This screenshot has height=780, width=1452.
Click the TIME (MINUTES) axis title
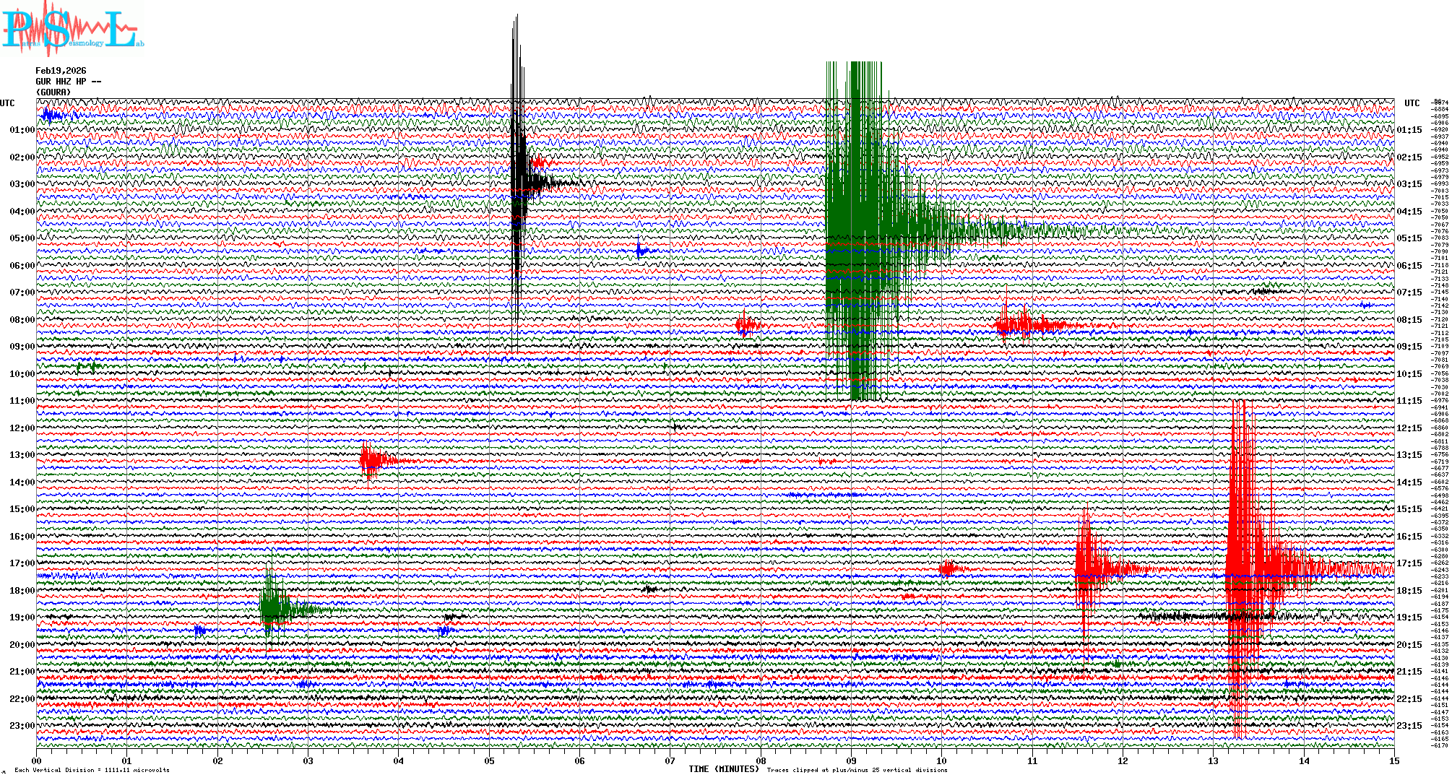723,769
